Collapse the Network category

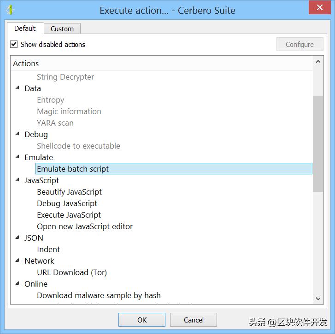[18, 260]
